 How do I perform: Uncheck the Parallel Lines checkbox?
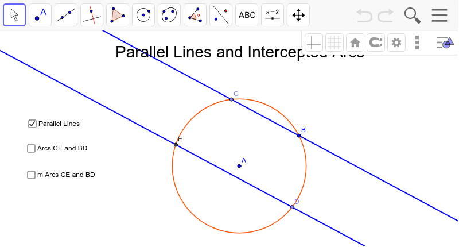coord(32,123)
